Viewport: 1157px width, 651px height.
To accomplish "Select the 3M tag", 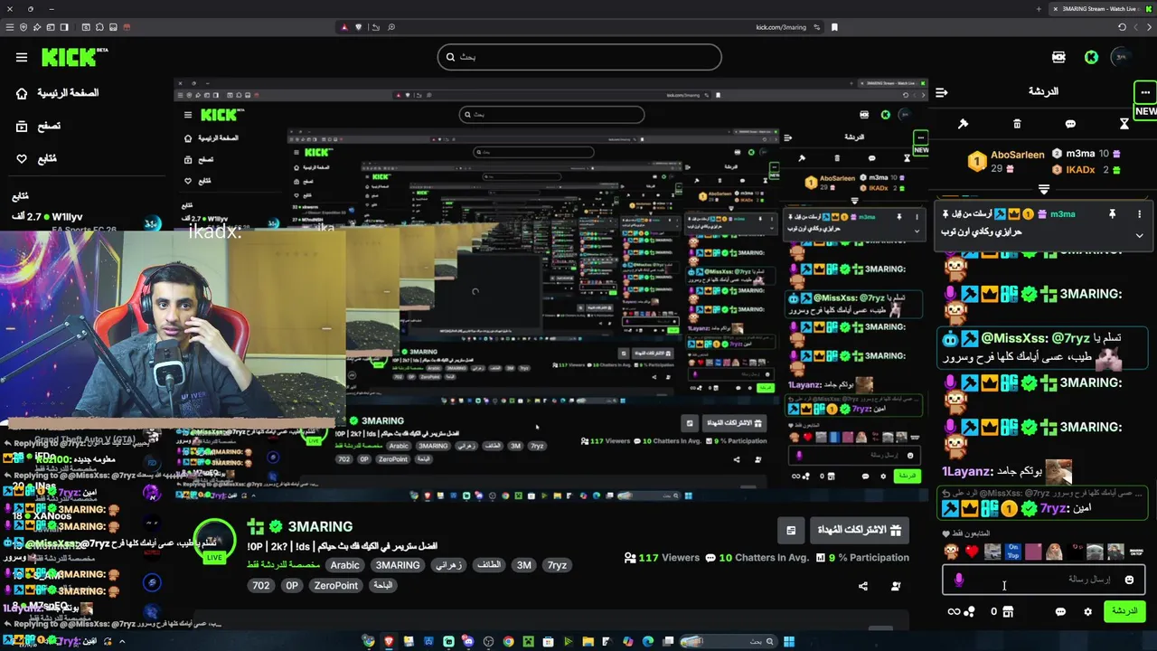I will pos(524,565).
